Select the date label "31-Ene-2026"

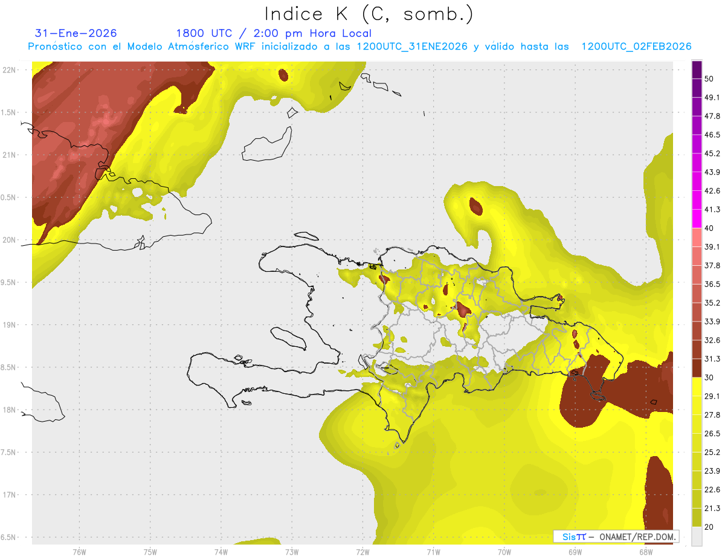(76, 33)
